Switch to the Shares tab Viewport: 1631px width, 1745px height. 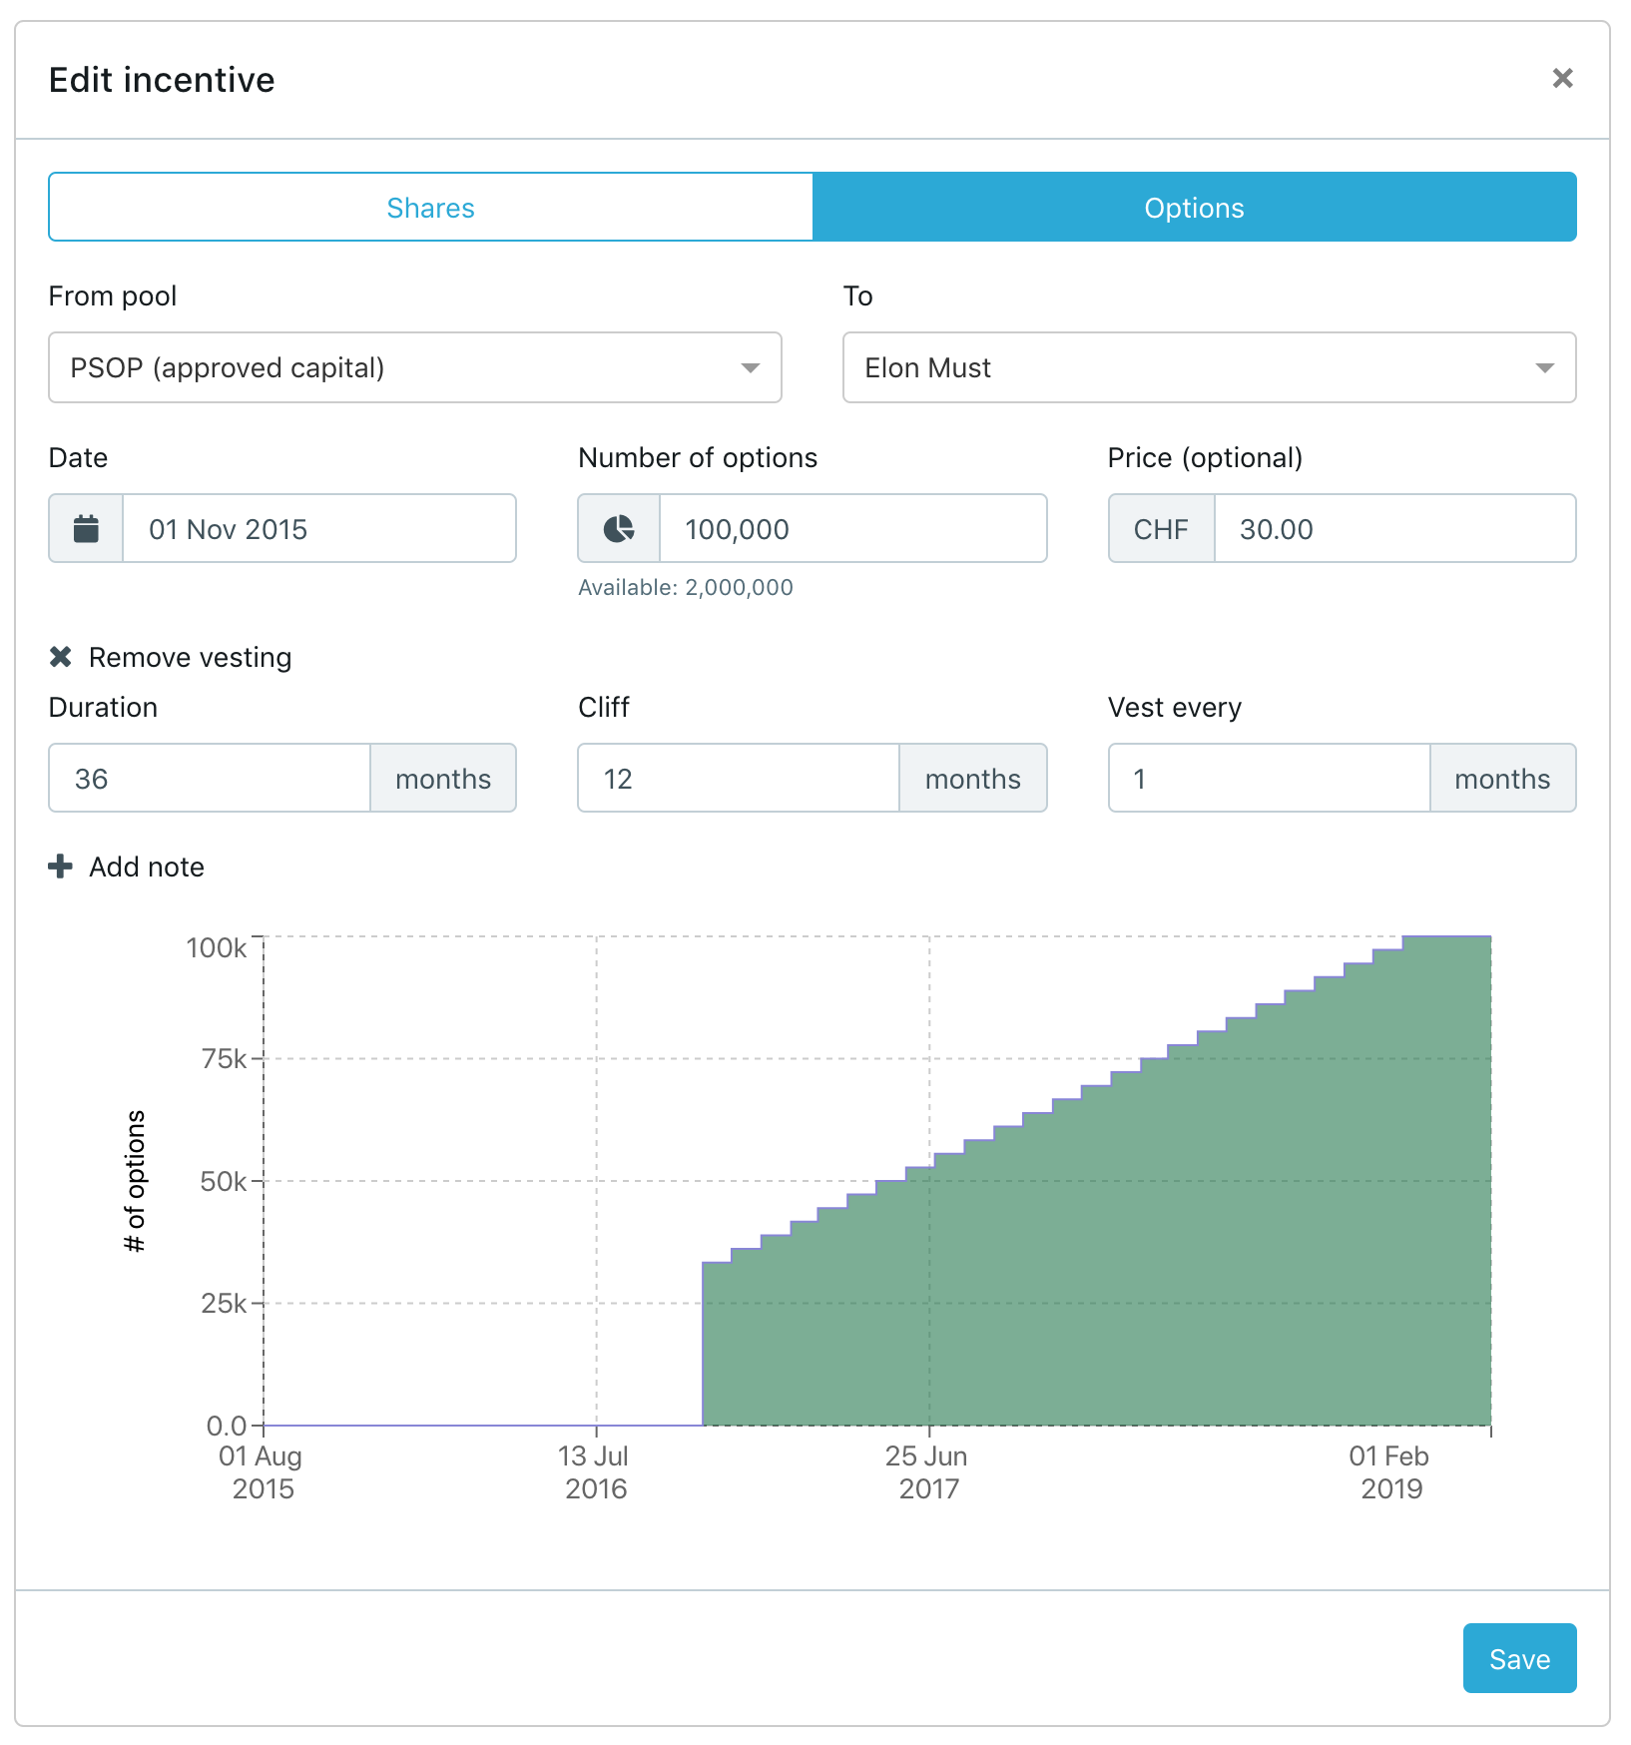(x=431, y=208)
